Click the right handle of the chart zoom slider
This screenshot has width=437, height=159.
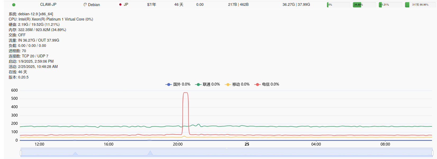(432, 153)
